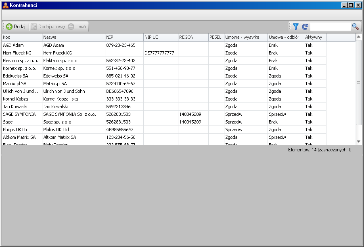Viewport: 364px width, 247px height.
Task: Click the NIP UE column header
Action: coord(160,37)
